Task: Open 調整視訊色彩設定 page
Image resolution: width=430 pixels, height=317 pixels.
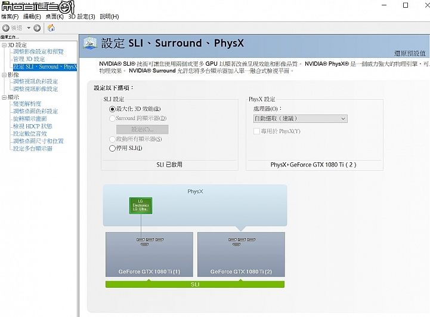Action: pyautogui.click(x=36, y=82)
